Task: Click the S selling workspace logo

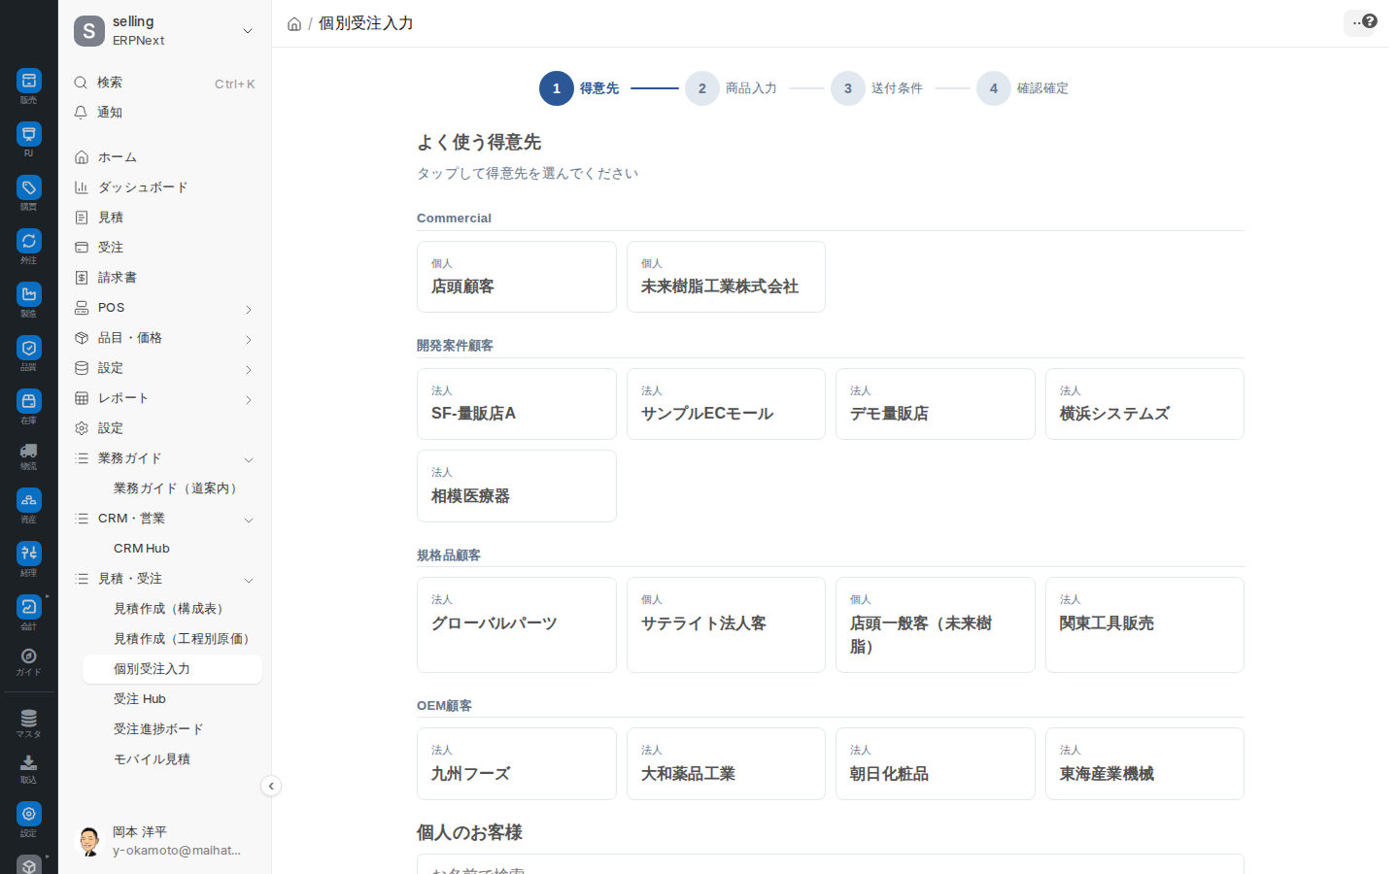Action: coord(89,31)
